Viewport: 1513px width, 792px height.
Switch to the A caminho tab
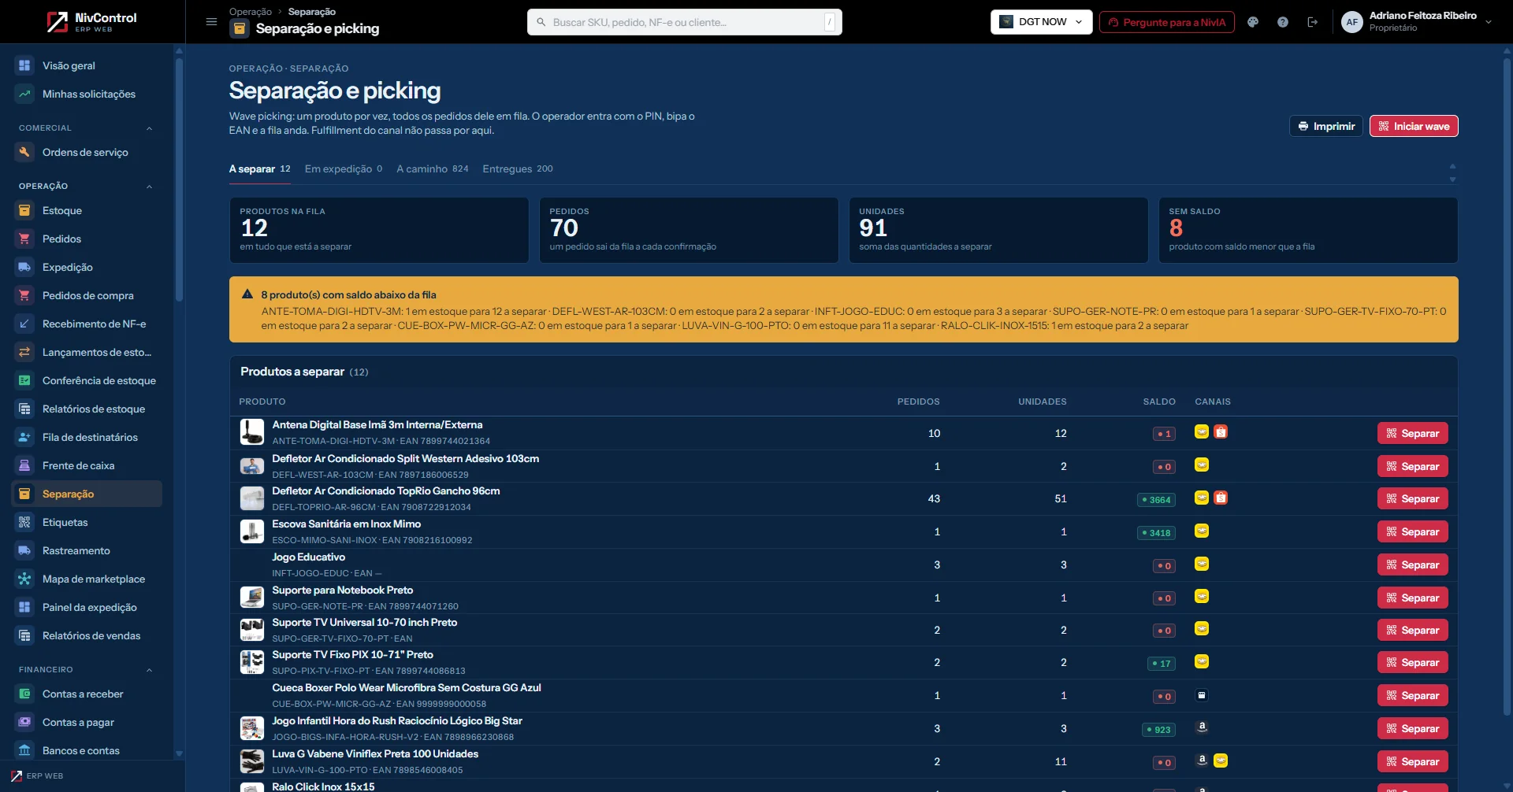pyautogui.click(x=433, y=168)
